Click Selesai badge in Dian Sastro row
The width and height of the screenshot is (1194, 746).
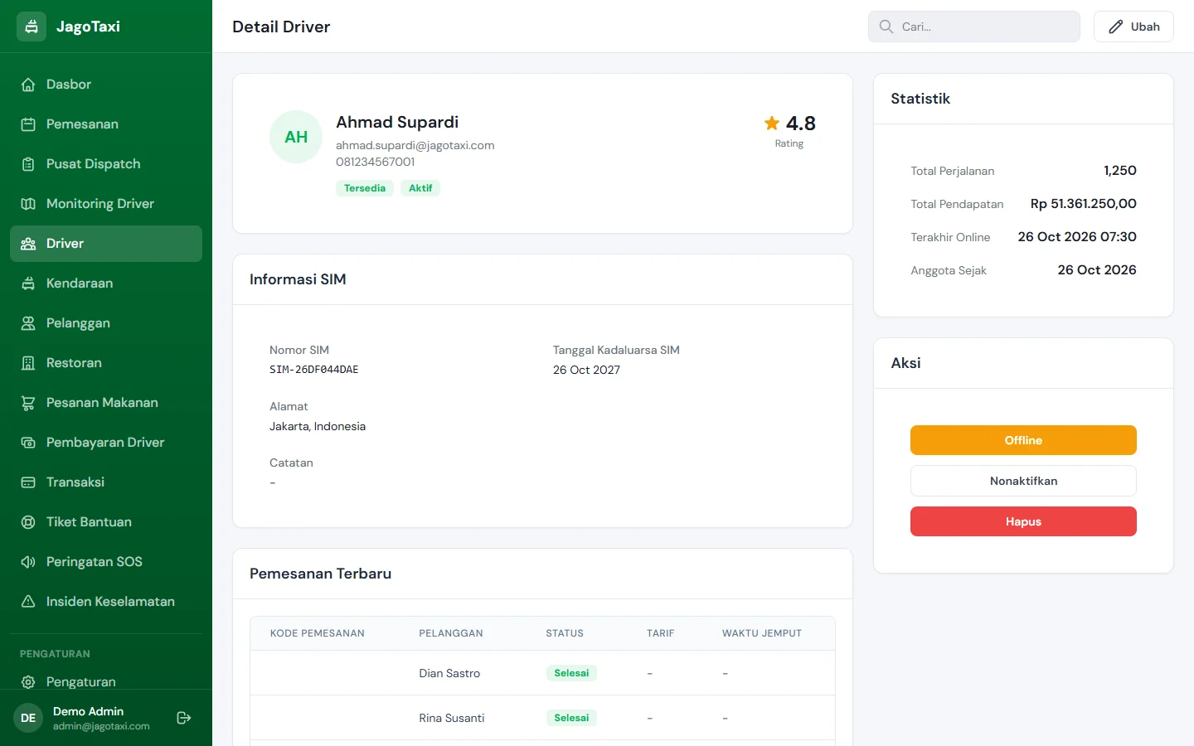point(571,673)
